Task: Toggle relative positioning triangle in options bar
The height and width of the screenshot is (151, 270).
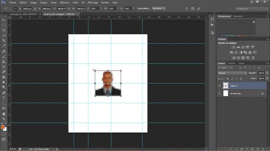Action: [x=35, y=8]
